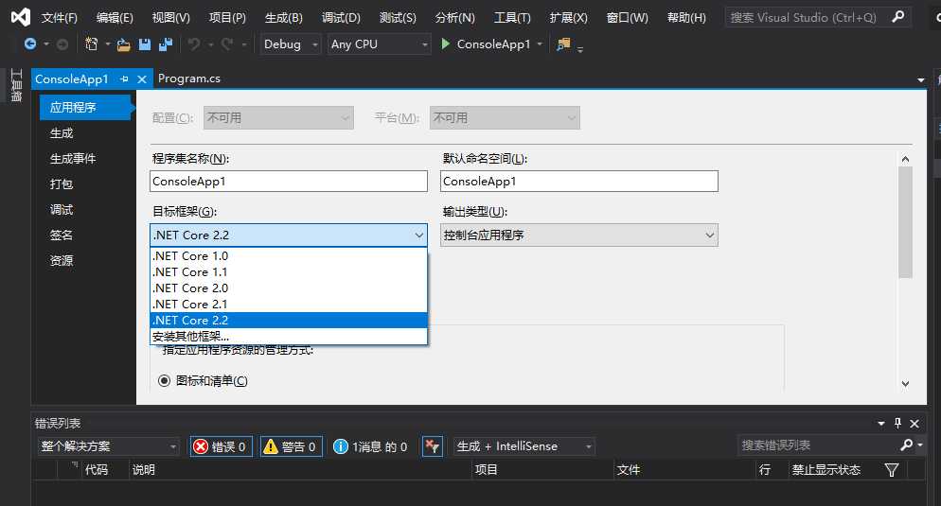Image resolution: width=941 pixels, height=506 pixels.
Task: Open the ConsoleApp1 start target dropdown arrow
Action: [540, 44]
